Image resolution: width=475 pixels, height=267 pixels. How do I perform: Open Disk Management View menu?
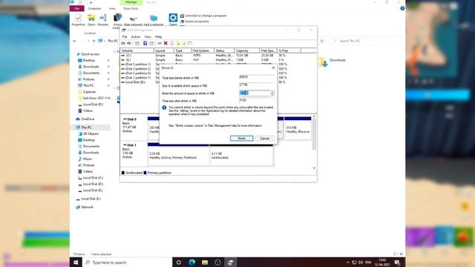pyautogui.click(x=148, y=36)
